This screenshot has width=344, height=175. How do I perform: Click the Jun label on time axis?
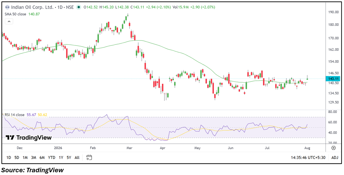click(231, 148)
